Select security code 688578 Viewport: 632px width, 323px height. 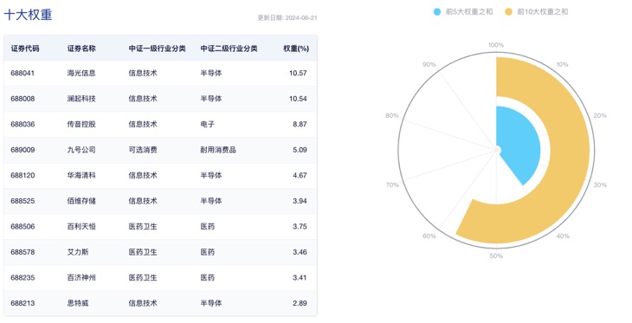[x=23, y=252]
